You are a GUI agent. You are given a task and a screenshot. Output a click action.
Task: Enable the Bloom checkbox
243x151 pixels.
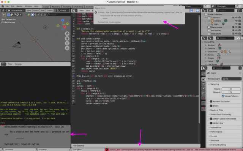coord(211,106)
